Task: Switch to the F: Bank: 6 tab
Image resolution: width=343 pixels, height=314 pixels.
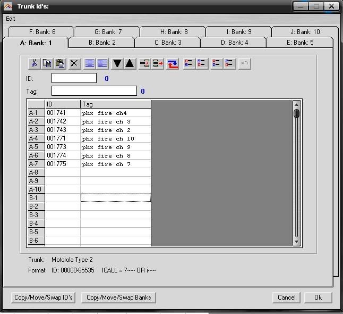Action: point(42,32)
